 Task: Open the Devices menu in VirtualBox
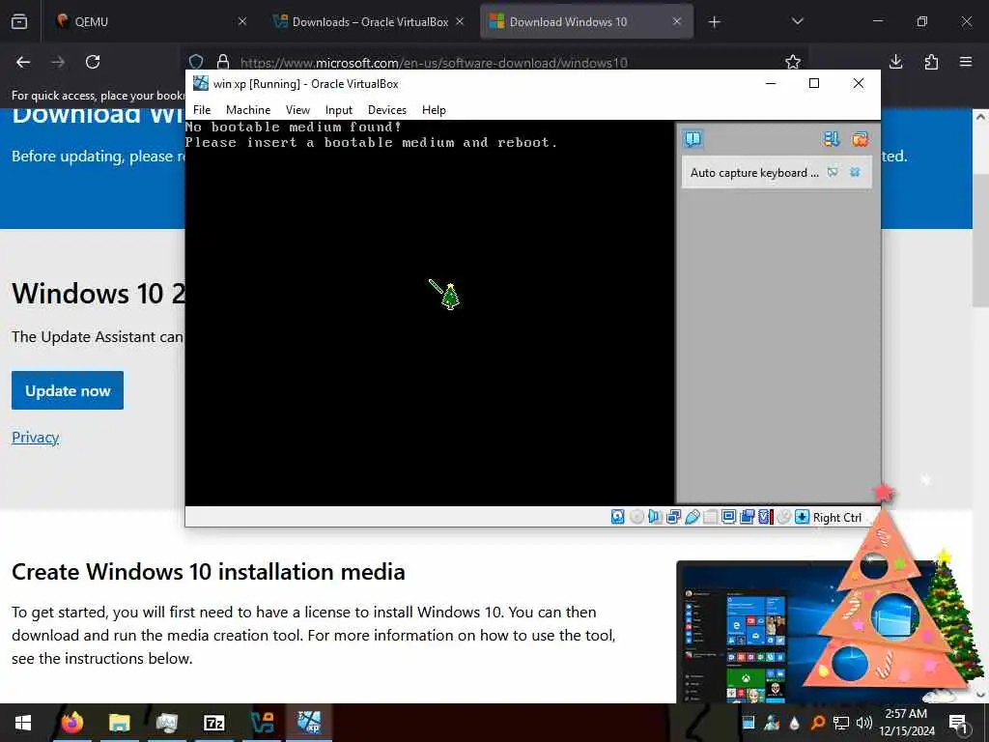387,110
